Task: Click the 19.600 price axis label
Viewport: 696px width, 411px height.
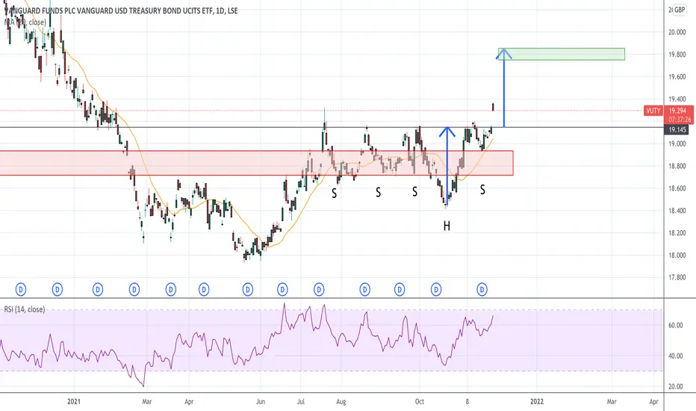Action: pos(677,77)
